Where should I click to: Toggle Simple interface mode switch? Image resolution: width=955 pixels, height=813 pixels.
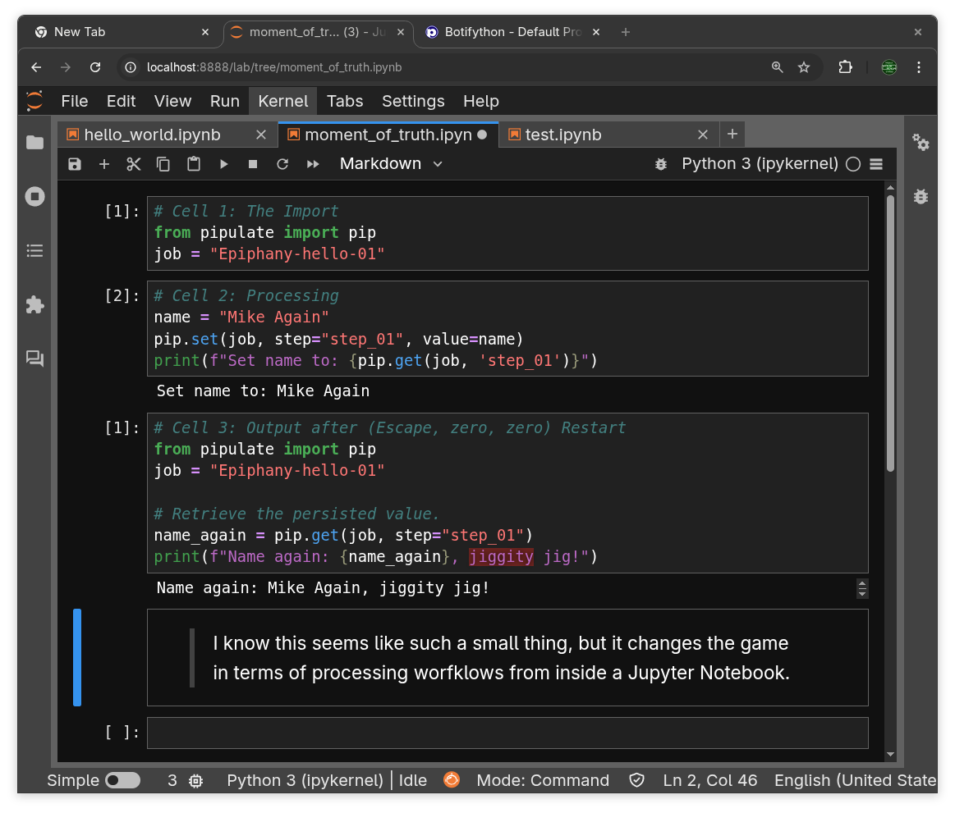[122, 780]
